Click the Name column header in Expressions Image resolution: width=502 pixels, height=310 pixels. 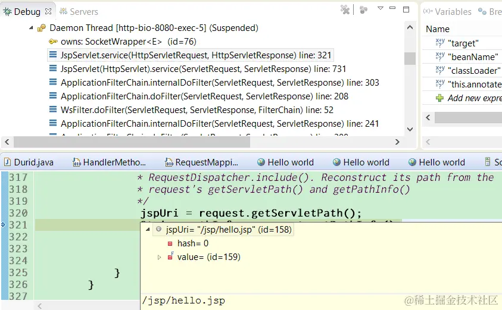(438, 29)
